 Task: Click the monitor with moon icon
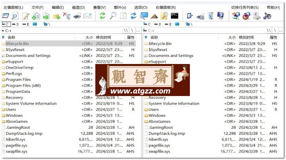tap(220, 16)
